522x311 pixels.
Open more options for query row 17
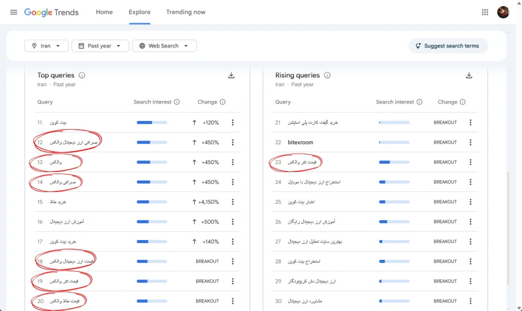[232, 242]
